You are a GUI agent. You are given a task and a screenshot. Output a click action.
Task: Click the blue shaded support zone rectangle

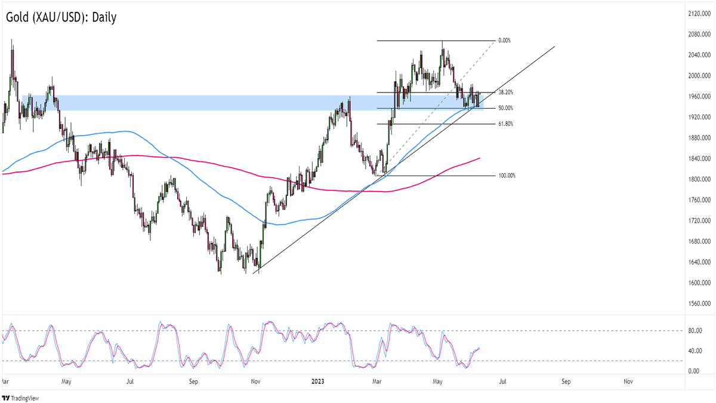179,103
